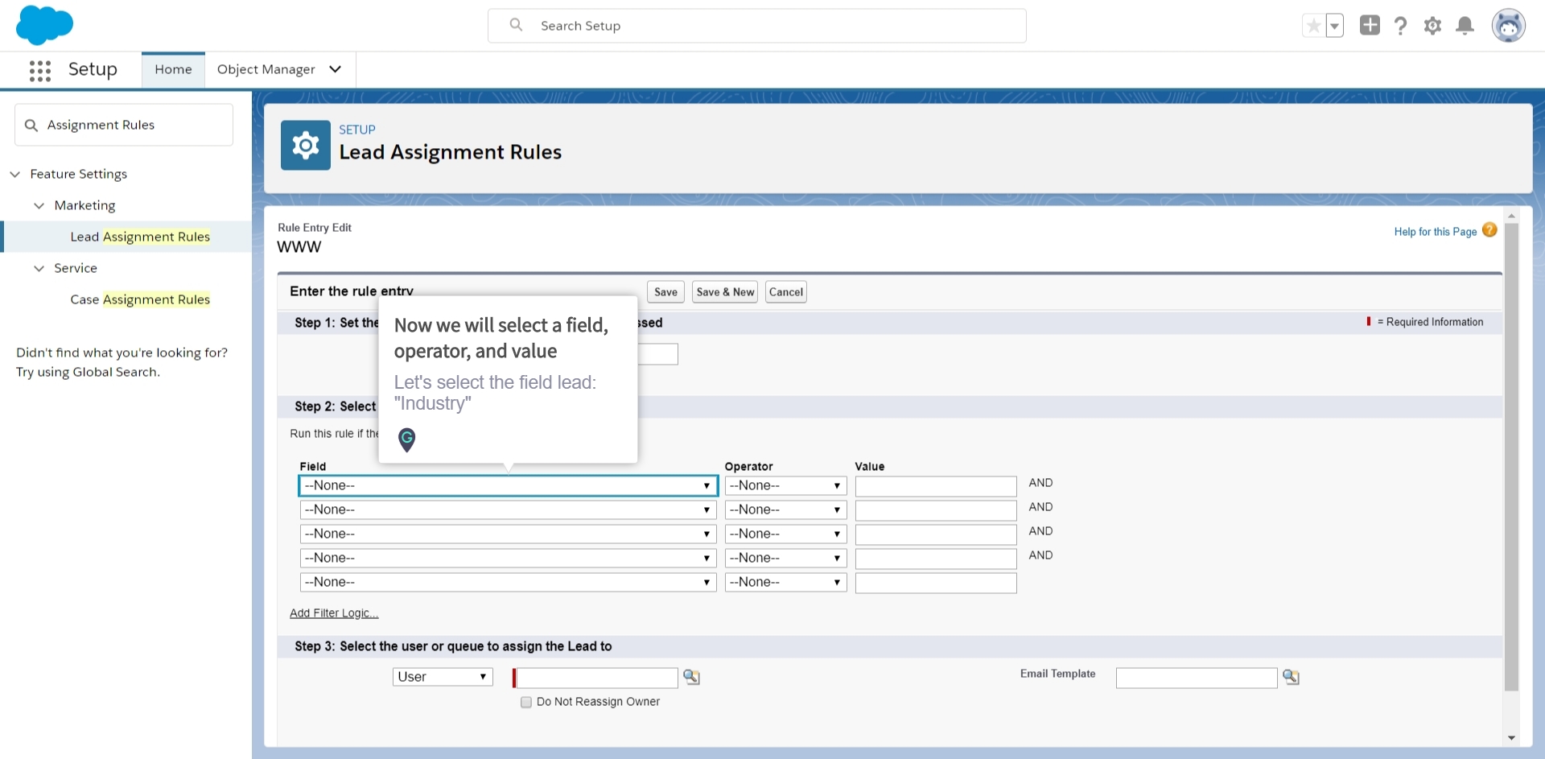The height and width of the screenshot is (759, 1545).
Task: Click the Save & New button
Action: pos(725,292)
